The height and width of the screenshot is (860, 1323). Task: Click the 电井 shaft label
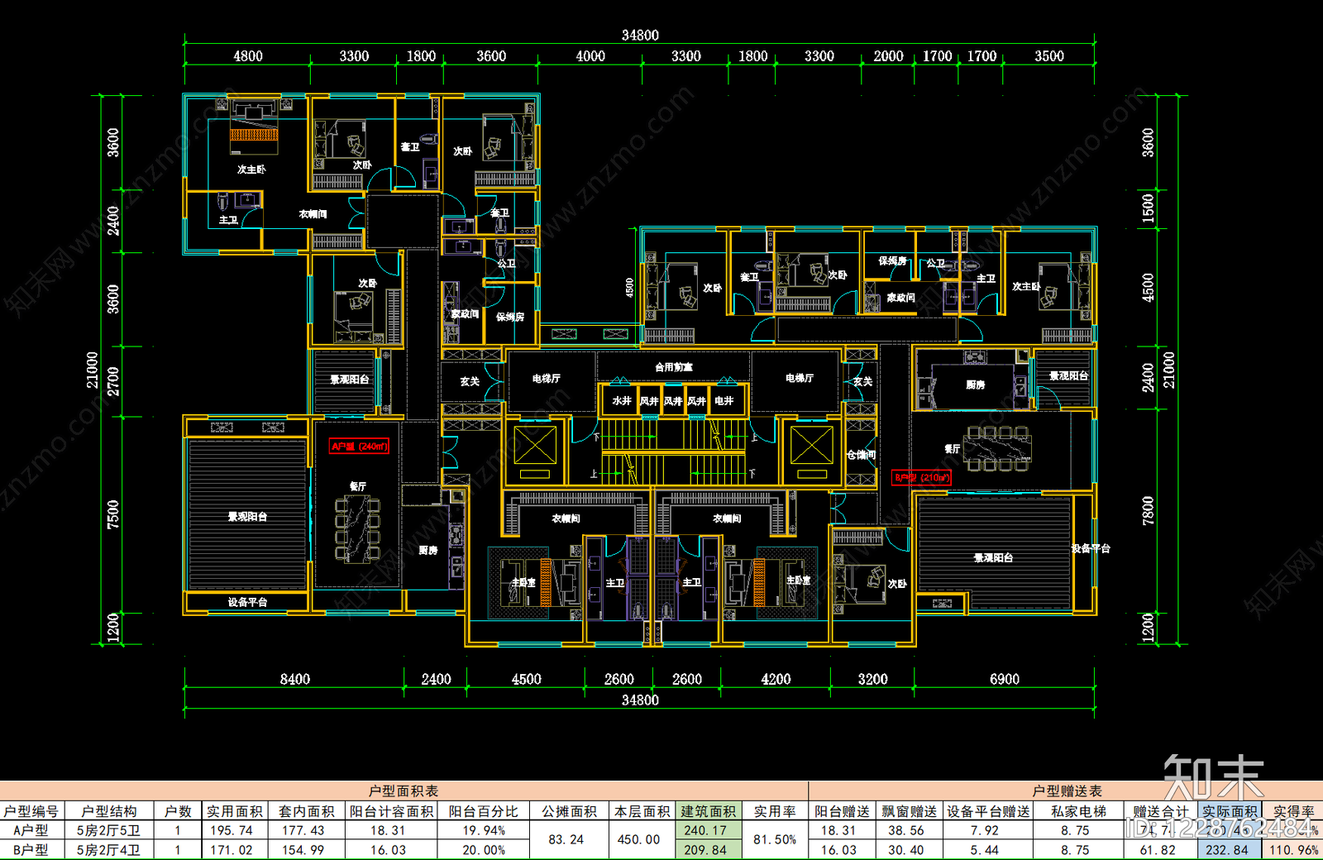(724, 400)
